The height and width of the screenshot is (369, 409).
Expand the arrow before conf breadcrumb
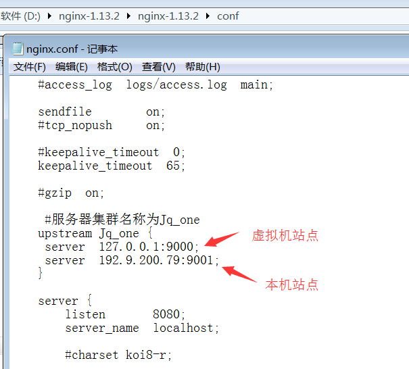click(x=208, y=16)
